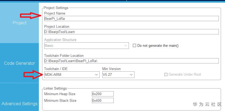The height and width of the screenshot is (111, 225).
Task: Click the Project Settings group title
Action: 56,8
